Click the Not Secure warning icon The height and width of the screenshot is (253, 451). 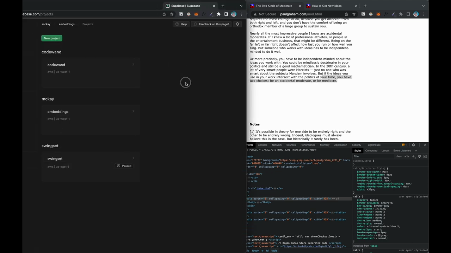[255, 14]
